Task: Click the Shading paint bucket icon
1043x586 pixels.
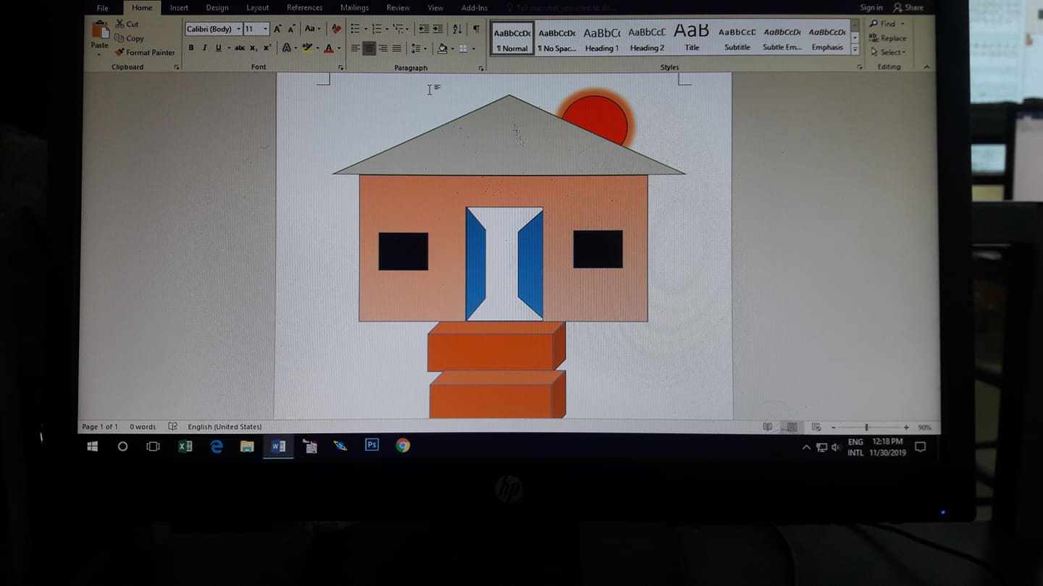Action: [442, 48]
